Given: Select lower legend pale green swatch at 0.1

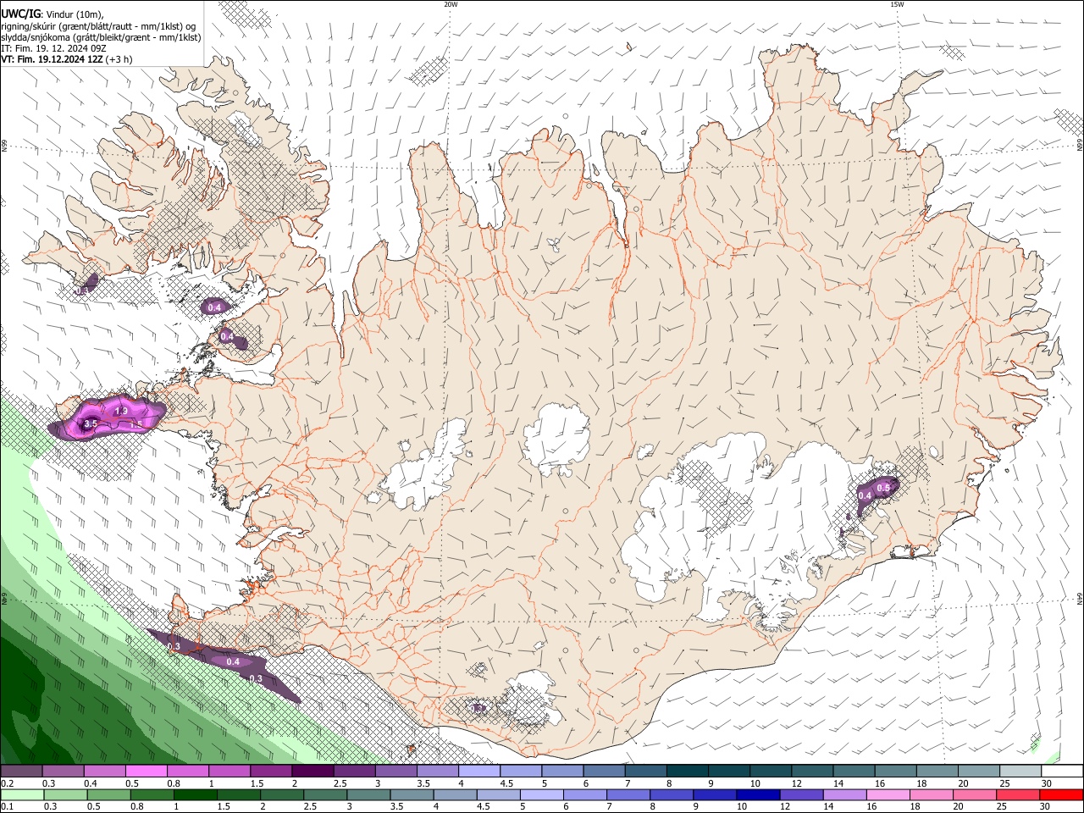Looking at the screenshot, I should [22, 795].
